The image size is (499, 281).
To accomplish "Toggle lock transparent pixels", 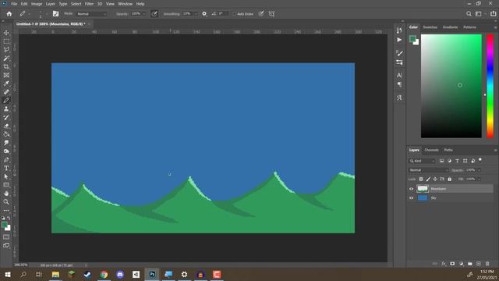I will (x=421, y=179).
